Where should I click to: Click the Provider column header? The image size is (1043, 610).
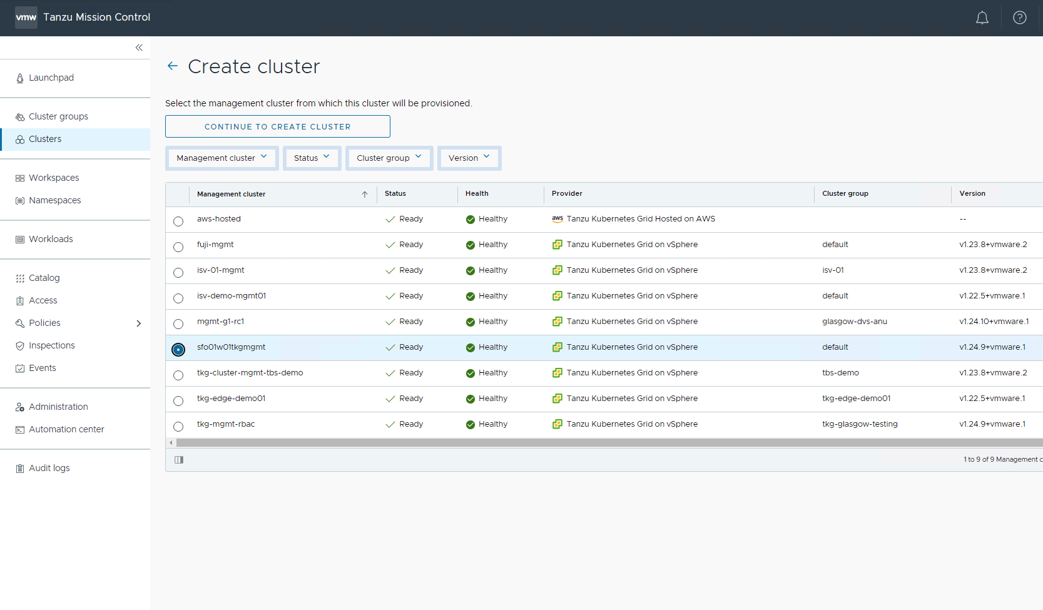coord(567,194)
